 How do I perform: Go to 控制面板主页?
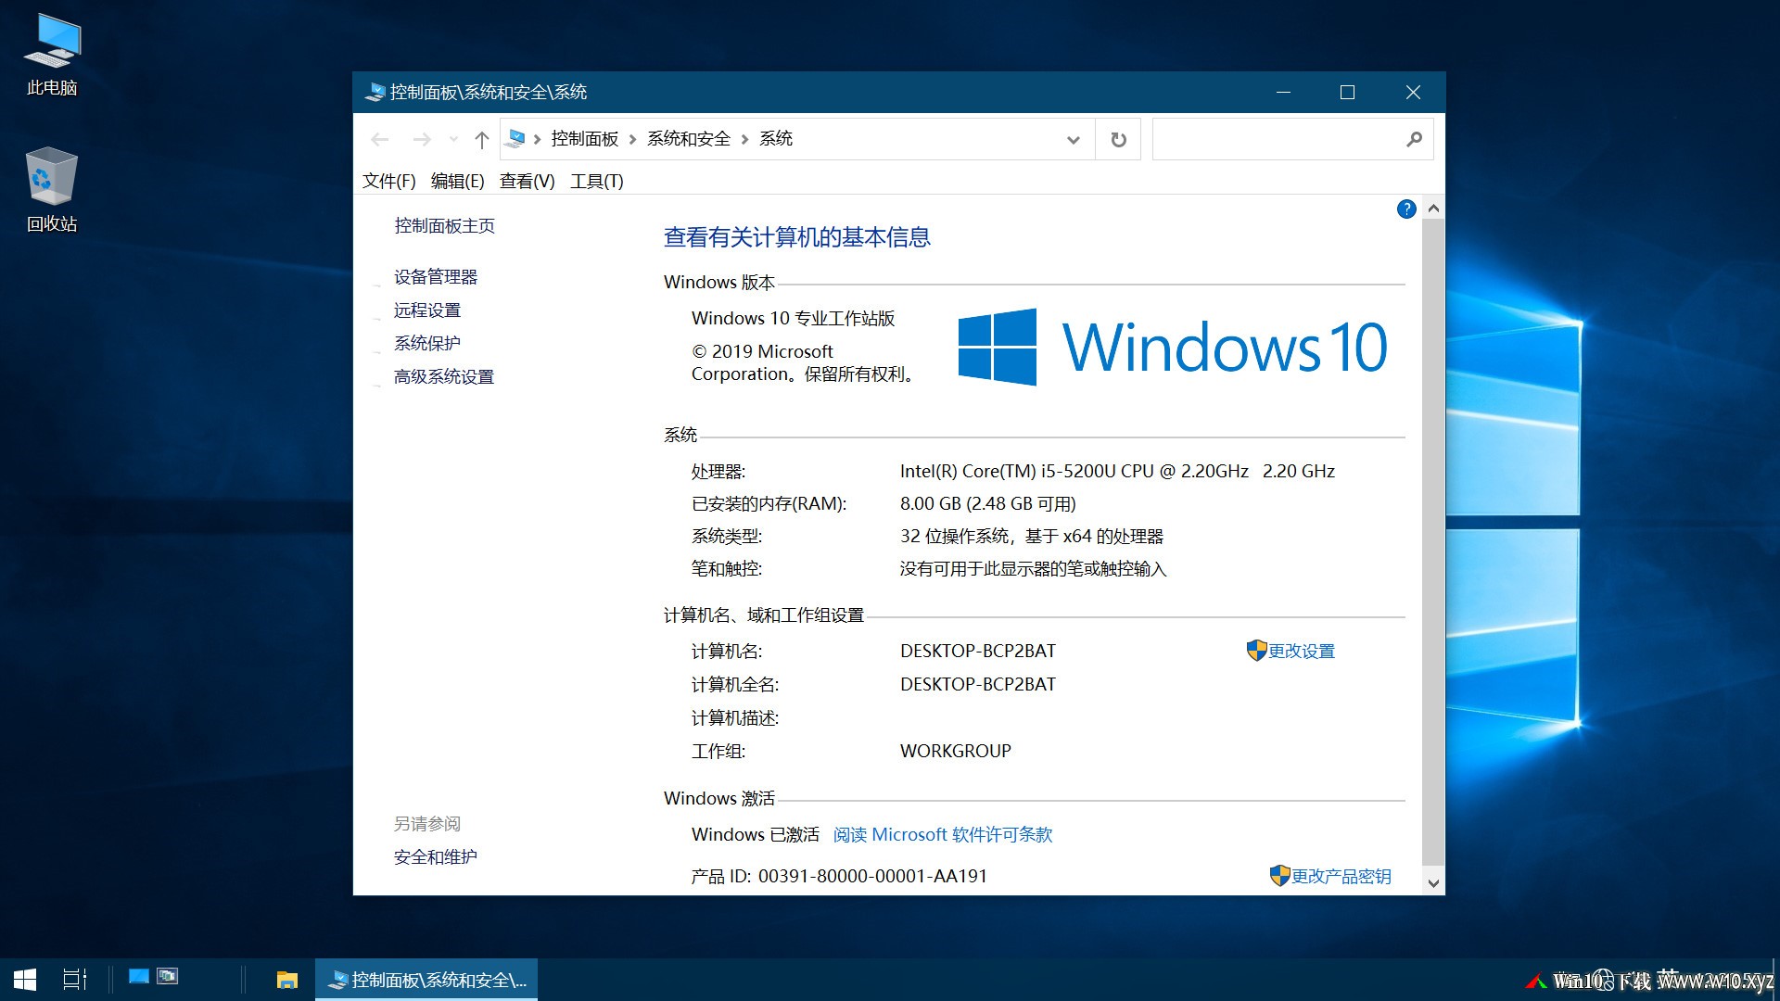click(444, 226)
